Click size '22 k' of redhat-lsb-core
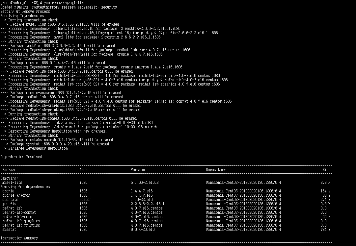This screenshot has height=246, width=356. point(326,217)
